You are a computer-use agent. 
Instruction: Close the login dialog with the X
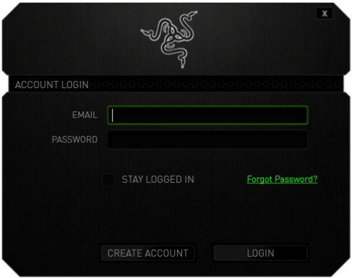pos(324,14)
